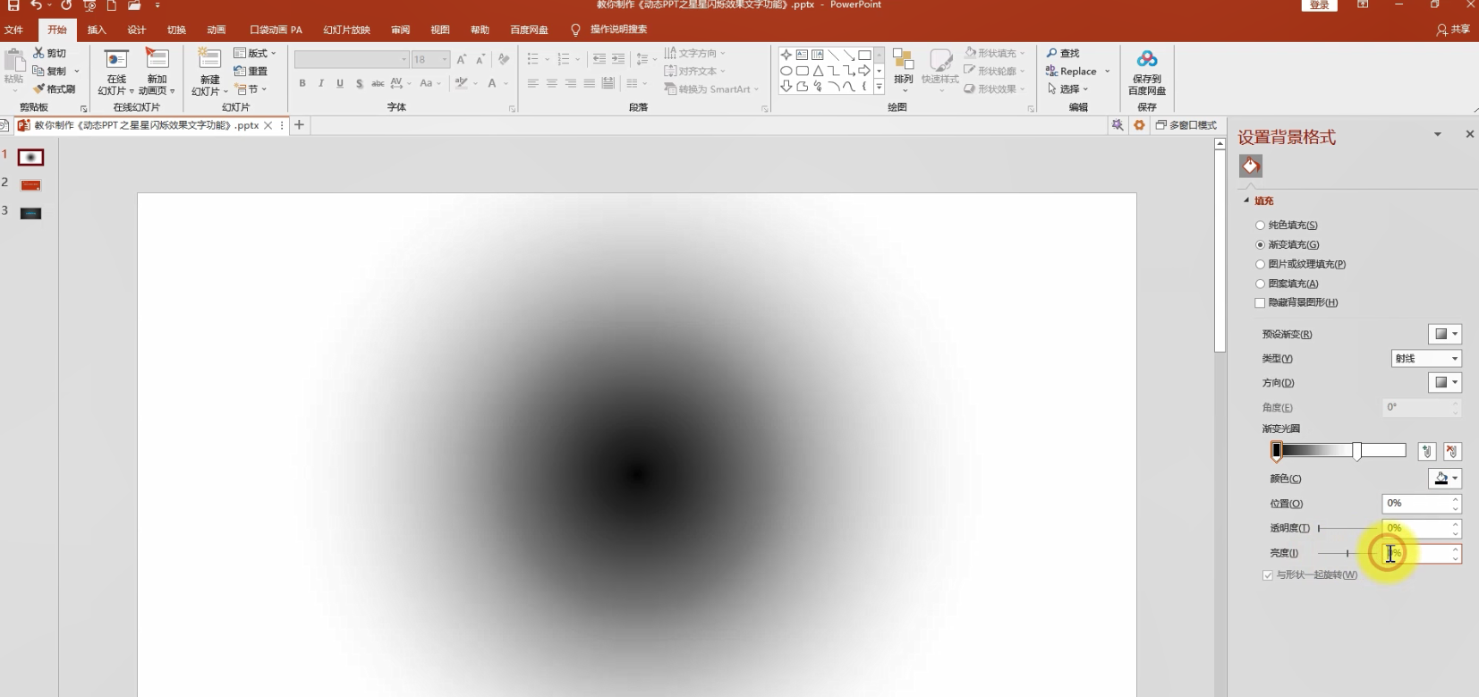Click the Transparency (透明度) slider track

(x=1347, y=529)
